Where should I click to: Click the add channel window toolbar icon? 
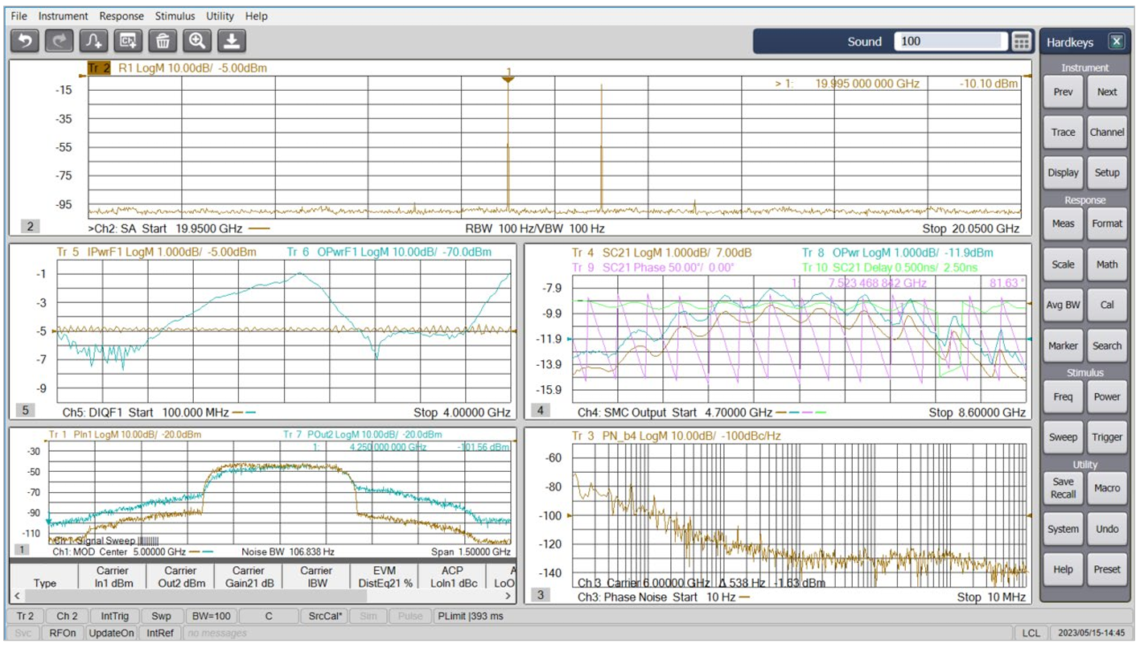[129, 41]
